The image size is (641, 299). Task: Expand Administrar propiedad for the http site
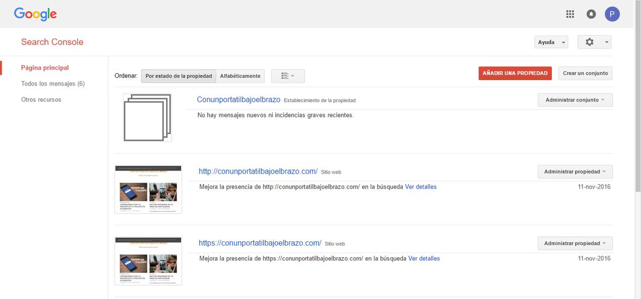(575, 171)
